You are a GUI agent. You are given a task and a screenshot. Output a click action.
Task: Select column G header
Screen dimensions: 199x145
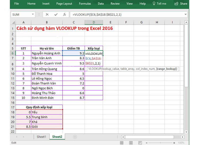tap(141, 22)
